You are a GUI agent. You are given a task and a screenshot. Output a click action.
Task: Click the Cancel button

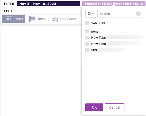click(x=115, y=107)
